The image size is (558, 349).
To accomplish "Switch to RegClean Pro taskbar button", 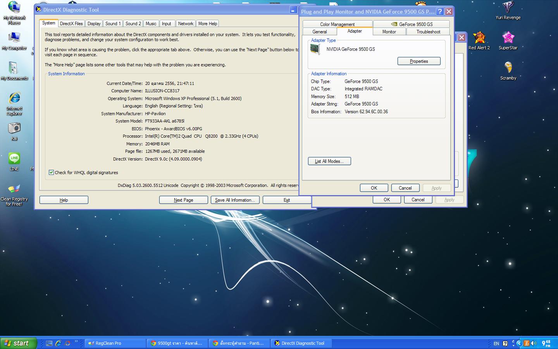I will point(115,343).
